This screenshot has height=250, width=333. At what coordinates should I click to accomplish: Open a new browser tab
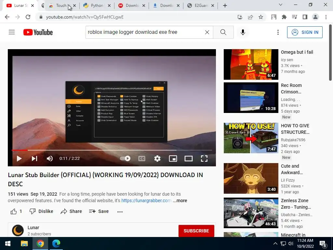225,6
